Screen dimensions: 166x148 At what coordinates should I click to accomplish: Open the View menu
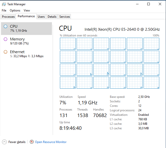pos(27,10)
